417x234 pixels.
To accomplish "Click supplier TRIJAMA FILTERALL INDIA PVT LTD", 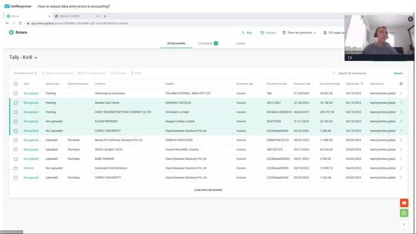I will pos(188,94).
